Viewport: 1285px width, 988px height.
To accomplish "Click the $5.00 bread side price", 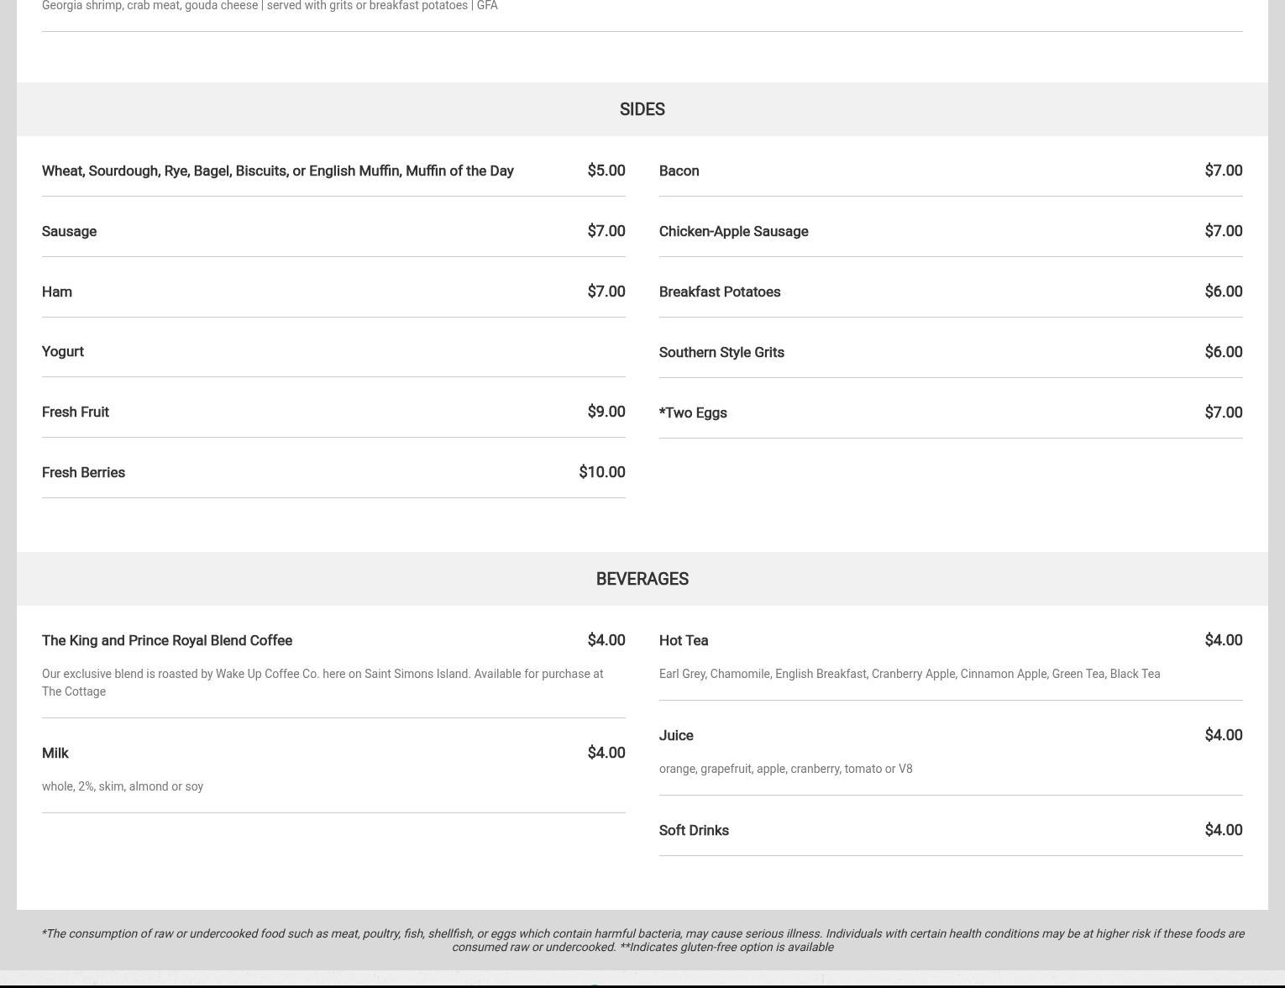I will click(x=606, y=171).
